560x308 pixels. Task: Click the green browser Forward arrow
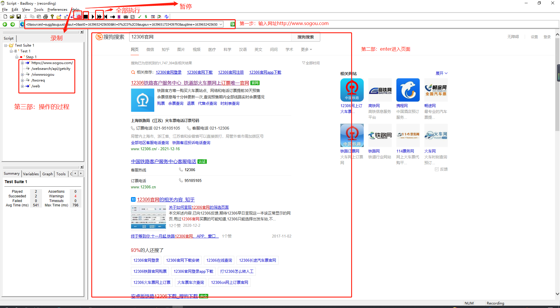pyautogui.click(x=13, y=24)
